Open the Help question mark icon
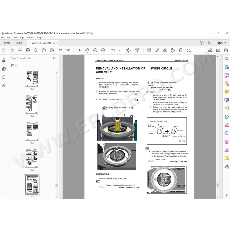 (202, 43)
